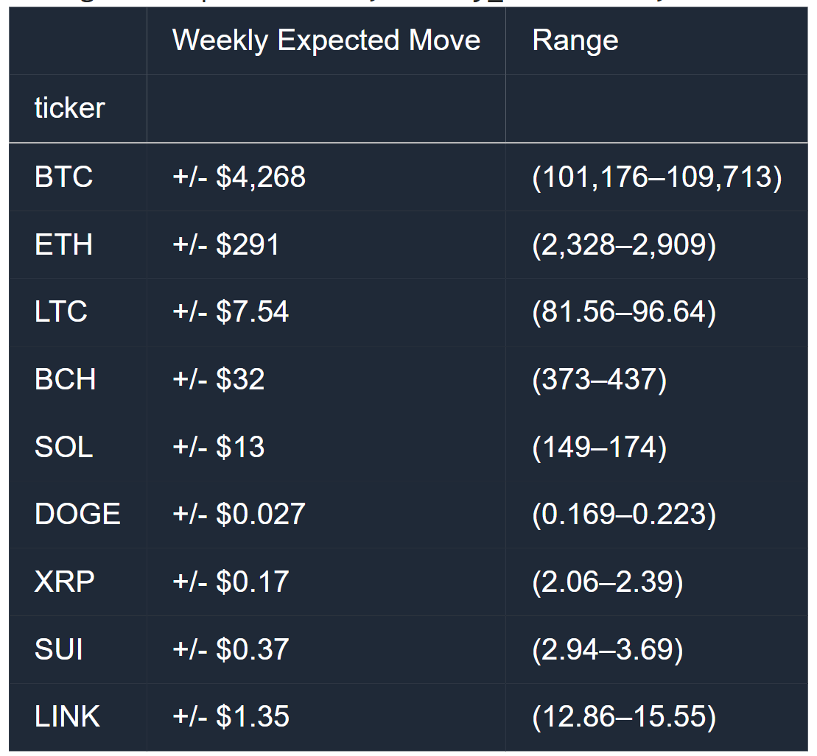Image resolution: width=817 pixels, height=756 pixels.
Task: Select the ETH ticker cell
Action: click(x=63, y=245)
